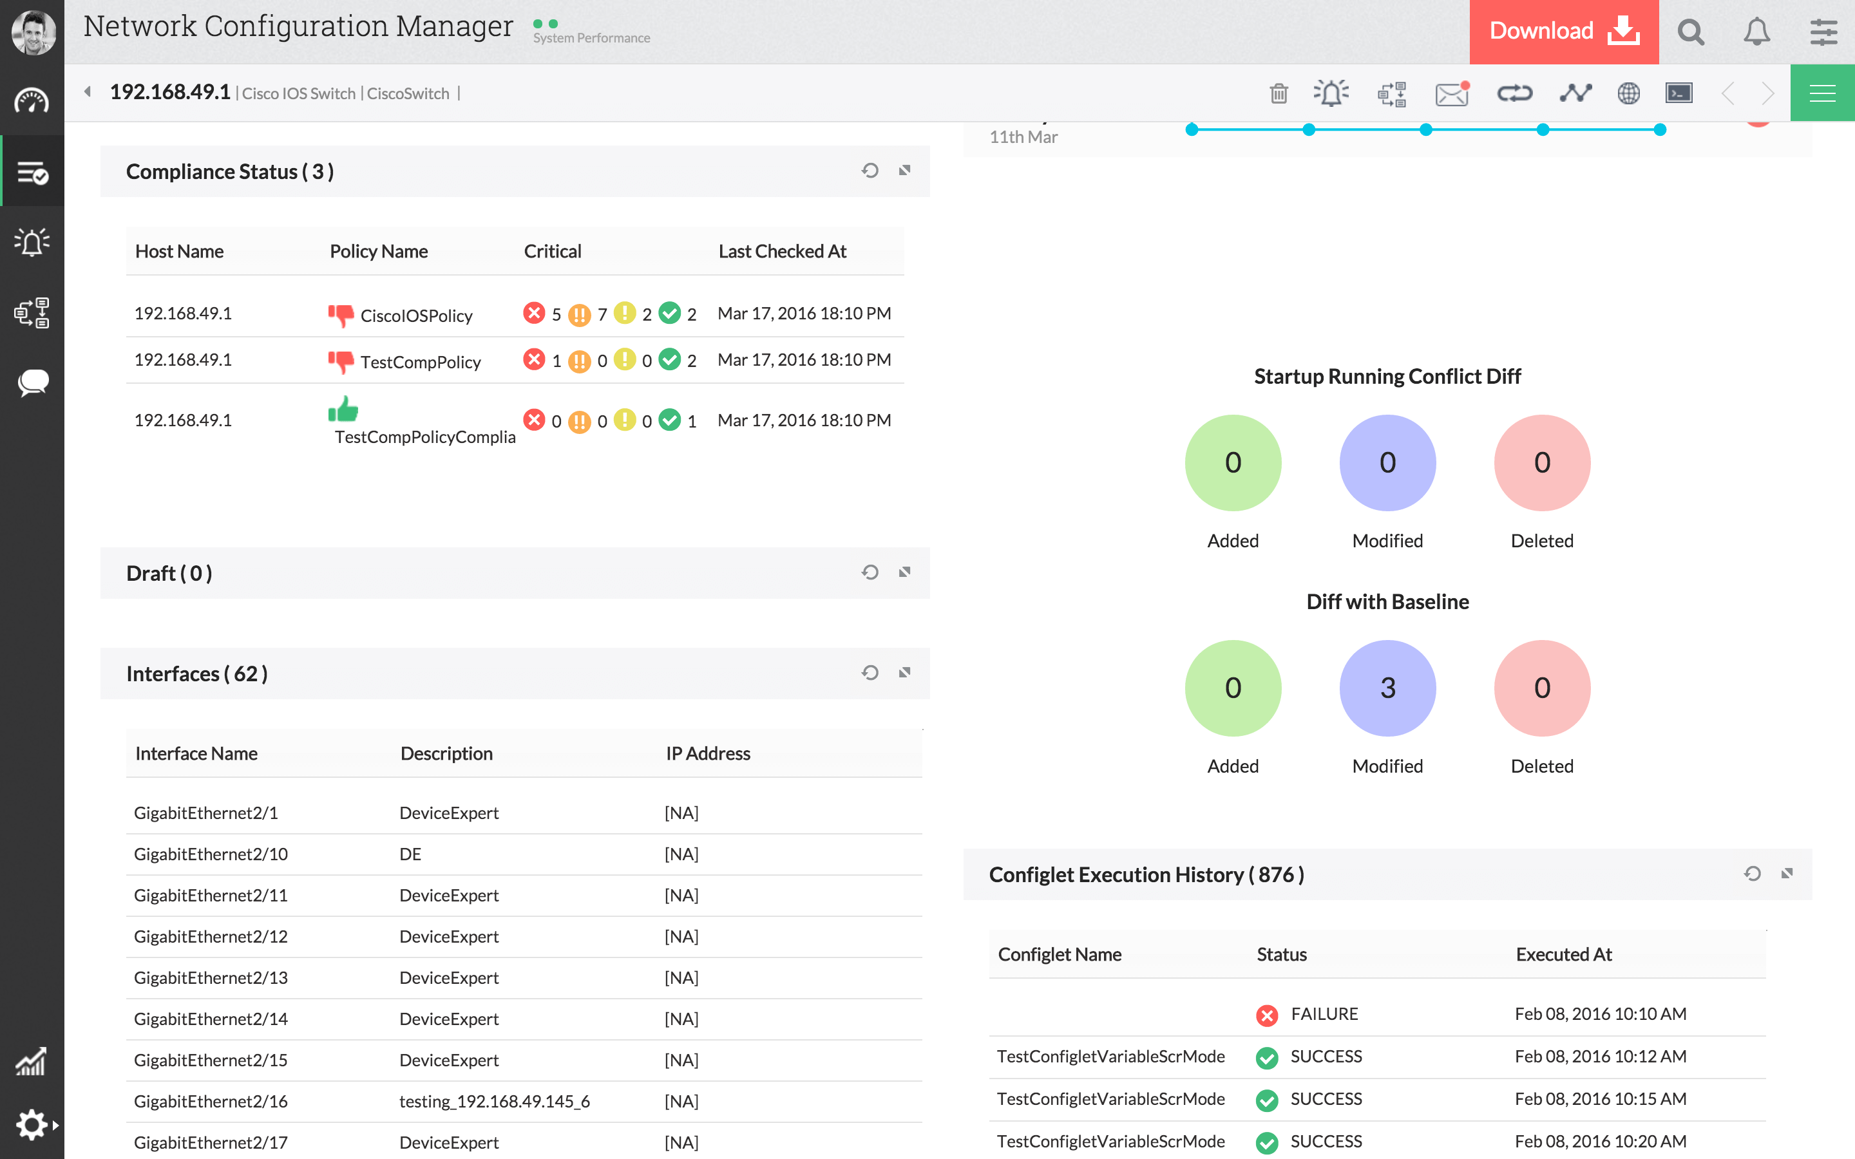Click the Download button
This screenshot has width=1855, height=1159.
pyautogui.click(x=1564, y=32)
